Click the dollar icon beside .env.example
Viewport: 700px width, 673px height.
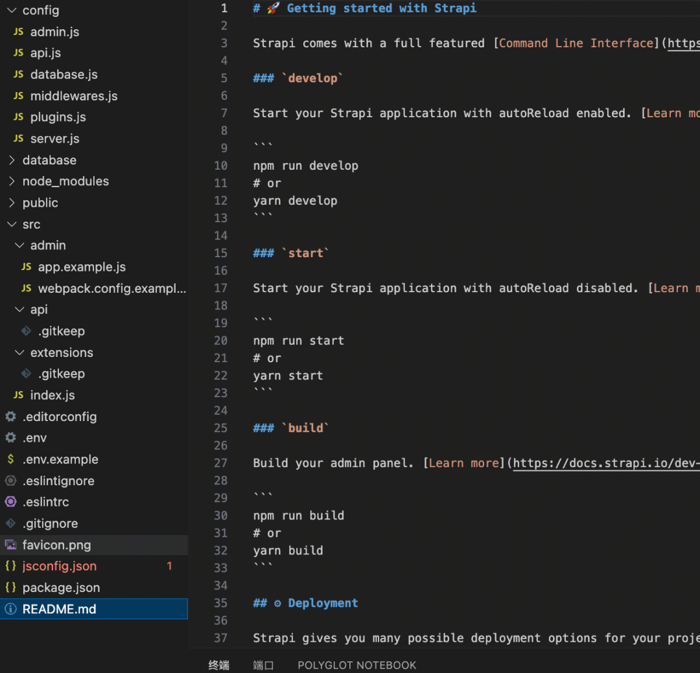pos(10,459)
